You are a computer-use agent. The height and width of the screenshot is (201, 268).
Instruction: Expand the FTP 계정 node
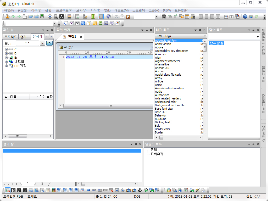[6, 66]
